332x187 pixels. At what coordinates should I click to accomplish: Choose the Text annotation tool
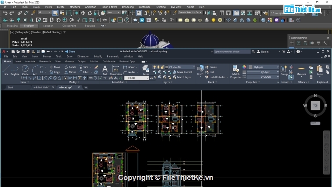point(105,70)
